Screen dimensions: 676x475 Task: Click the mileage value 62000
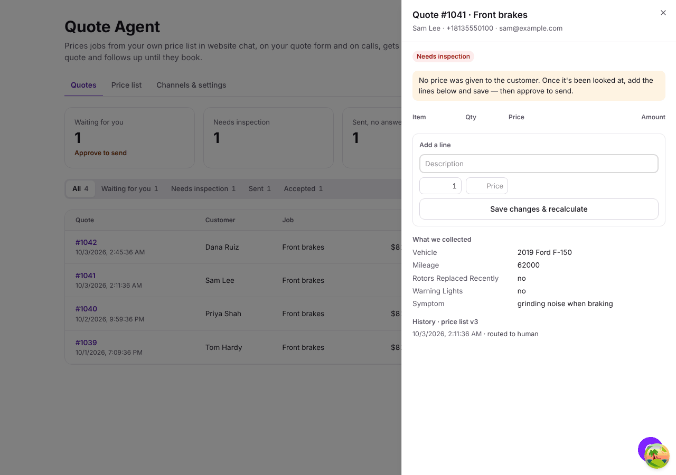(529, 265)
